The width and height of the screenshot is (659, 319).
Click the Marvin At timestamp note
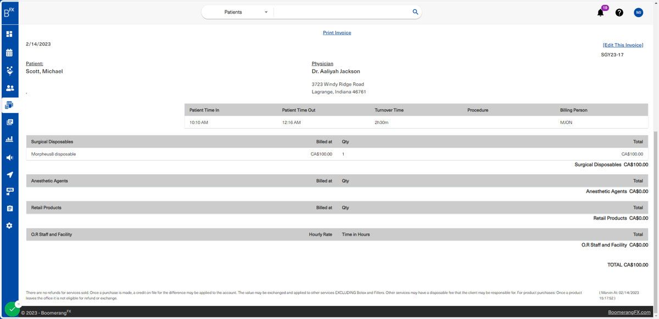619,295
